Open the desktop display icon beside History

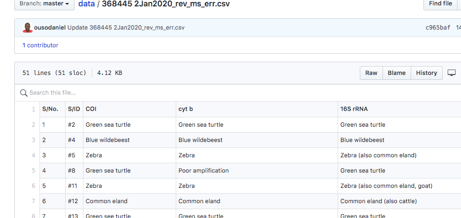coord(452,73)
